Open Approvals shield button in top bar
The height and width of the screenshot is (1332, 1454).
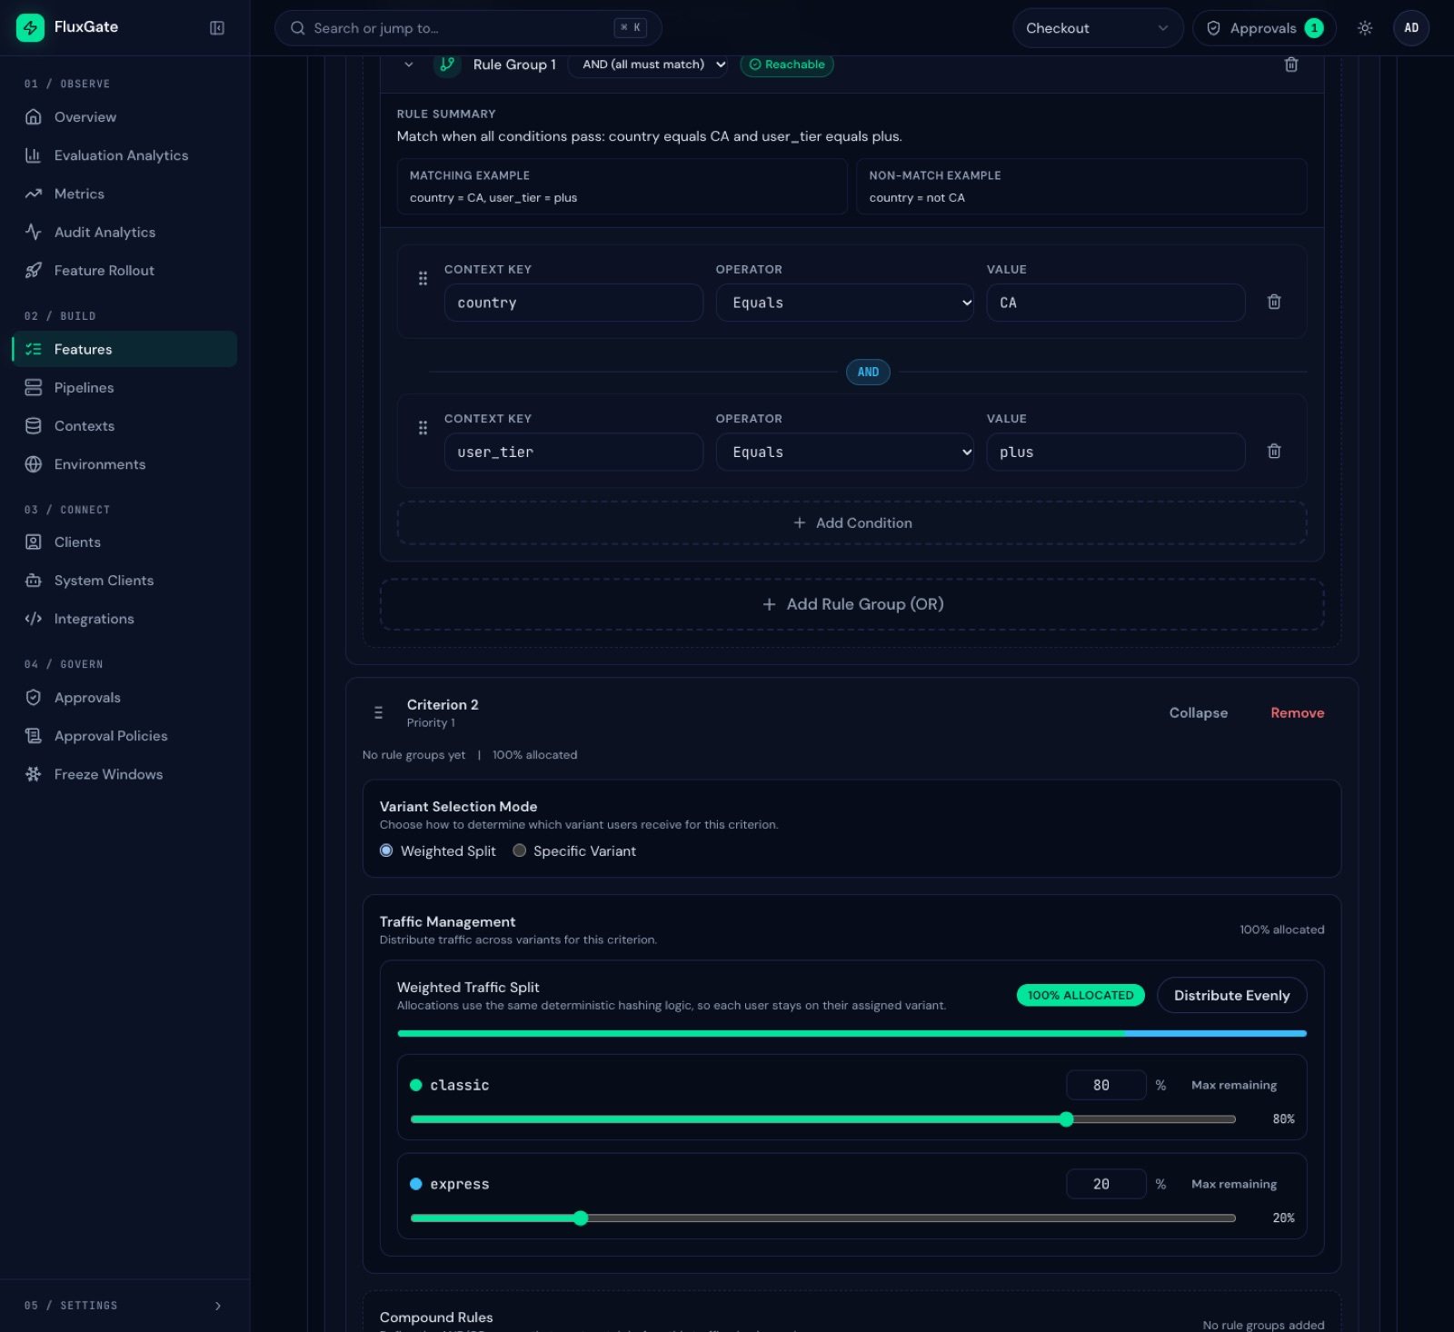(1263, 28)
